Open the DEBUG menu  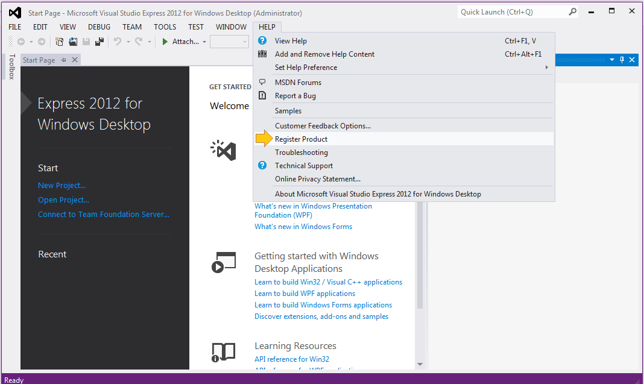point(99,27)
